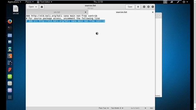Click the first deb http line
196x110 pixels.
click(x=62, y=16)
